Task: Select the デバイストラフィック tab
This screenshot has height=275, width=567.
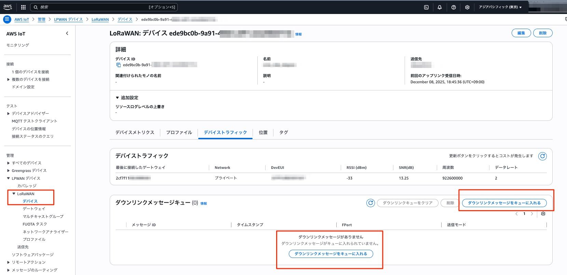Action: coord(225,132)
